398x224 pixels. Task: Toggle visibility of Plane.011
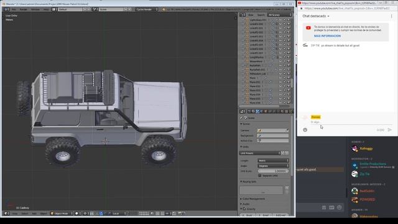[280, 82]
